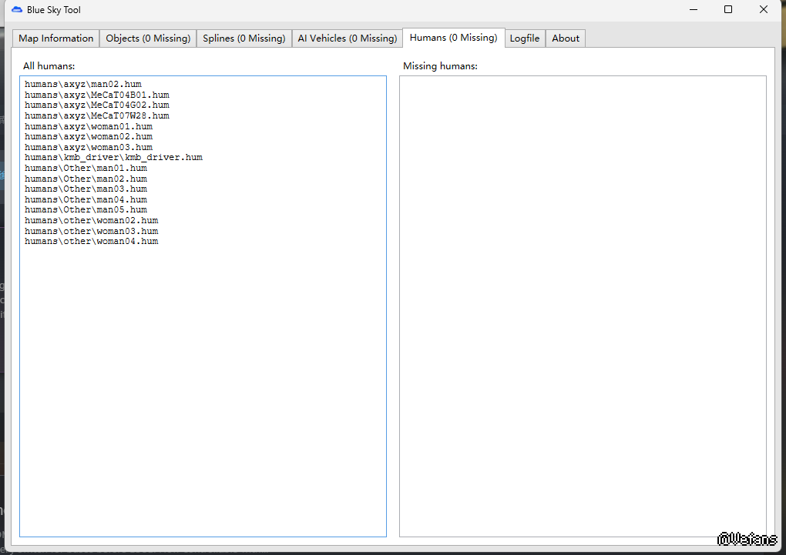Click the Blue Sky Tool cloud icon
This screenshot has height=555, width=786.
[17, 10]
